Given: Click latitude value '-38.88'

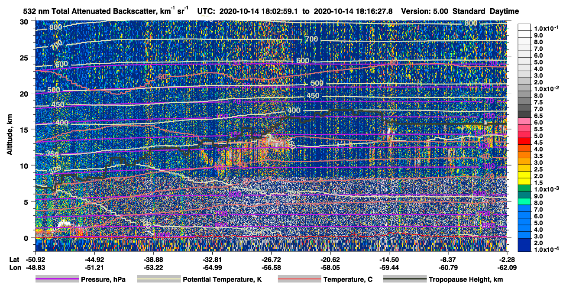Looking at the screenshot, I should (153, 260).
